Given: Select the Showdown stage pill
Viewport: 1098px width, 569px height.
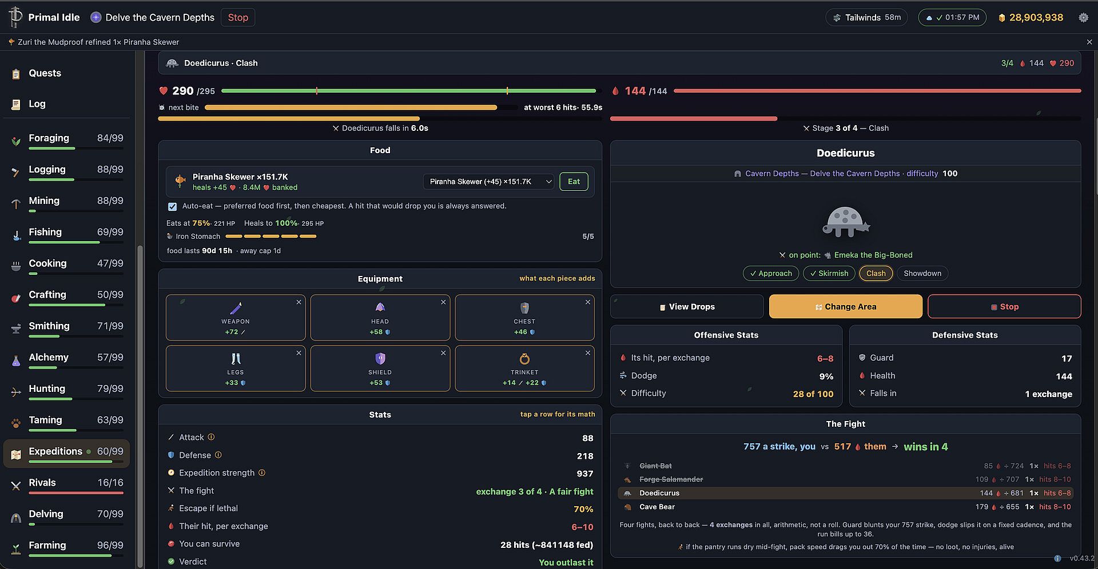Looking at the screenshot, I should (922, 274).
